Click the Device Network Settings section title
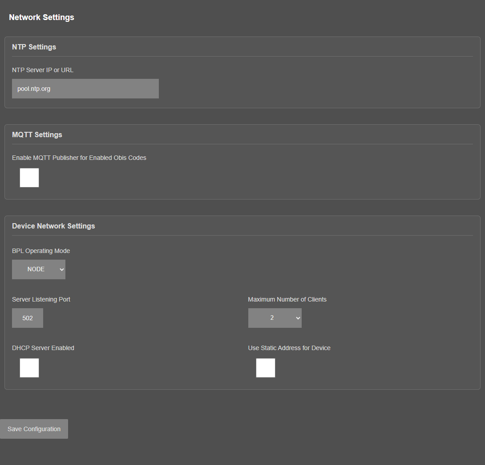Image resolution: width=485 pixels, height=465 pixels. [53, 226]
